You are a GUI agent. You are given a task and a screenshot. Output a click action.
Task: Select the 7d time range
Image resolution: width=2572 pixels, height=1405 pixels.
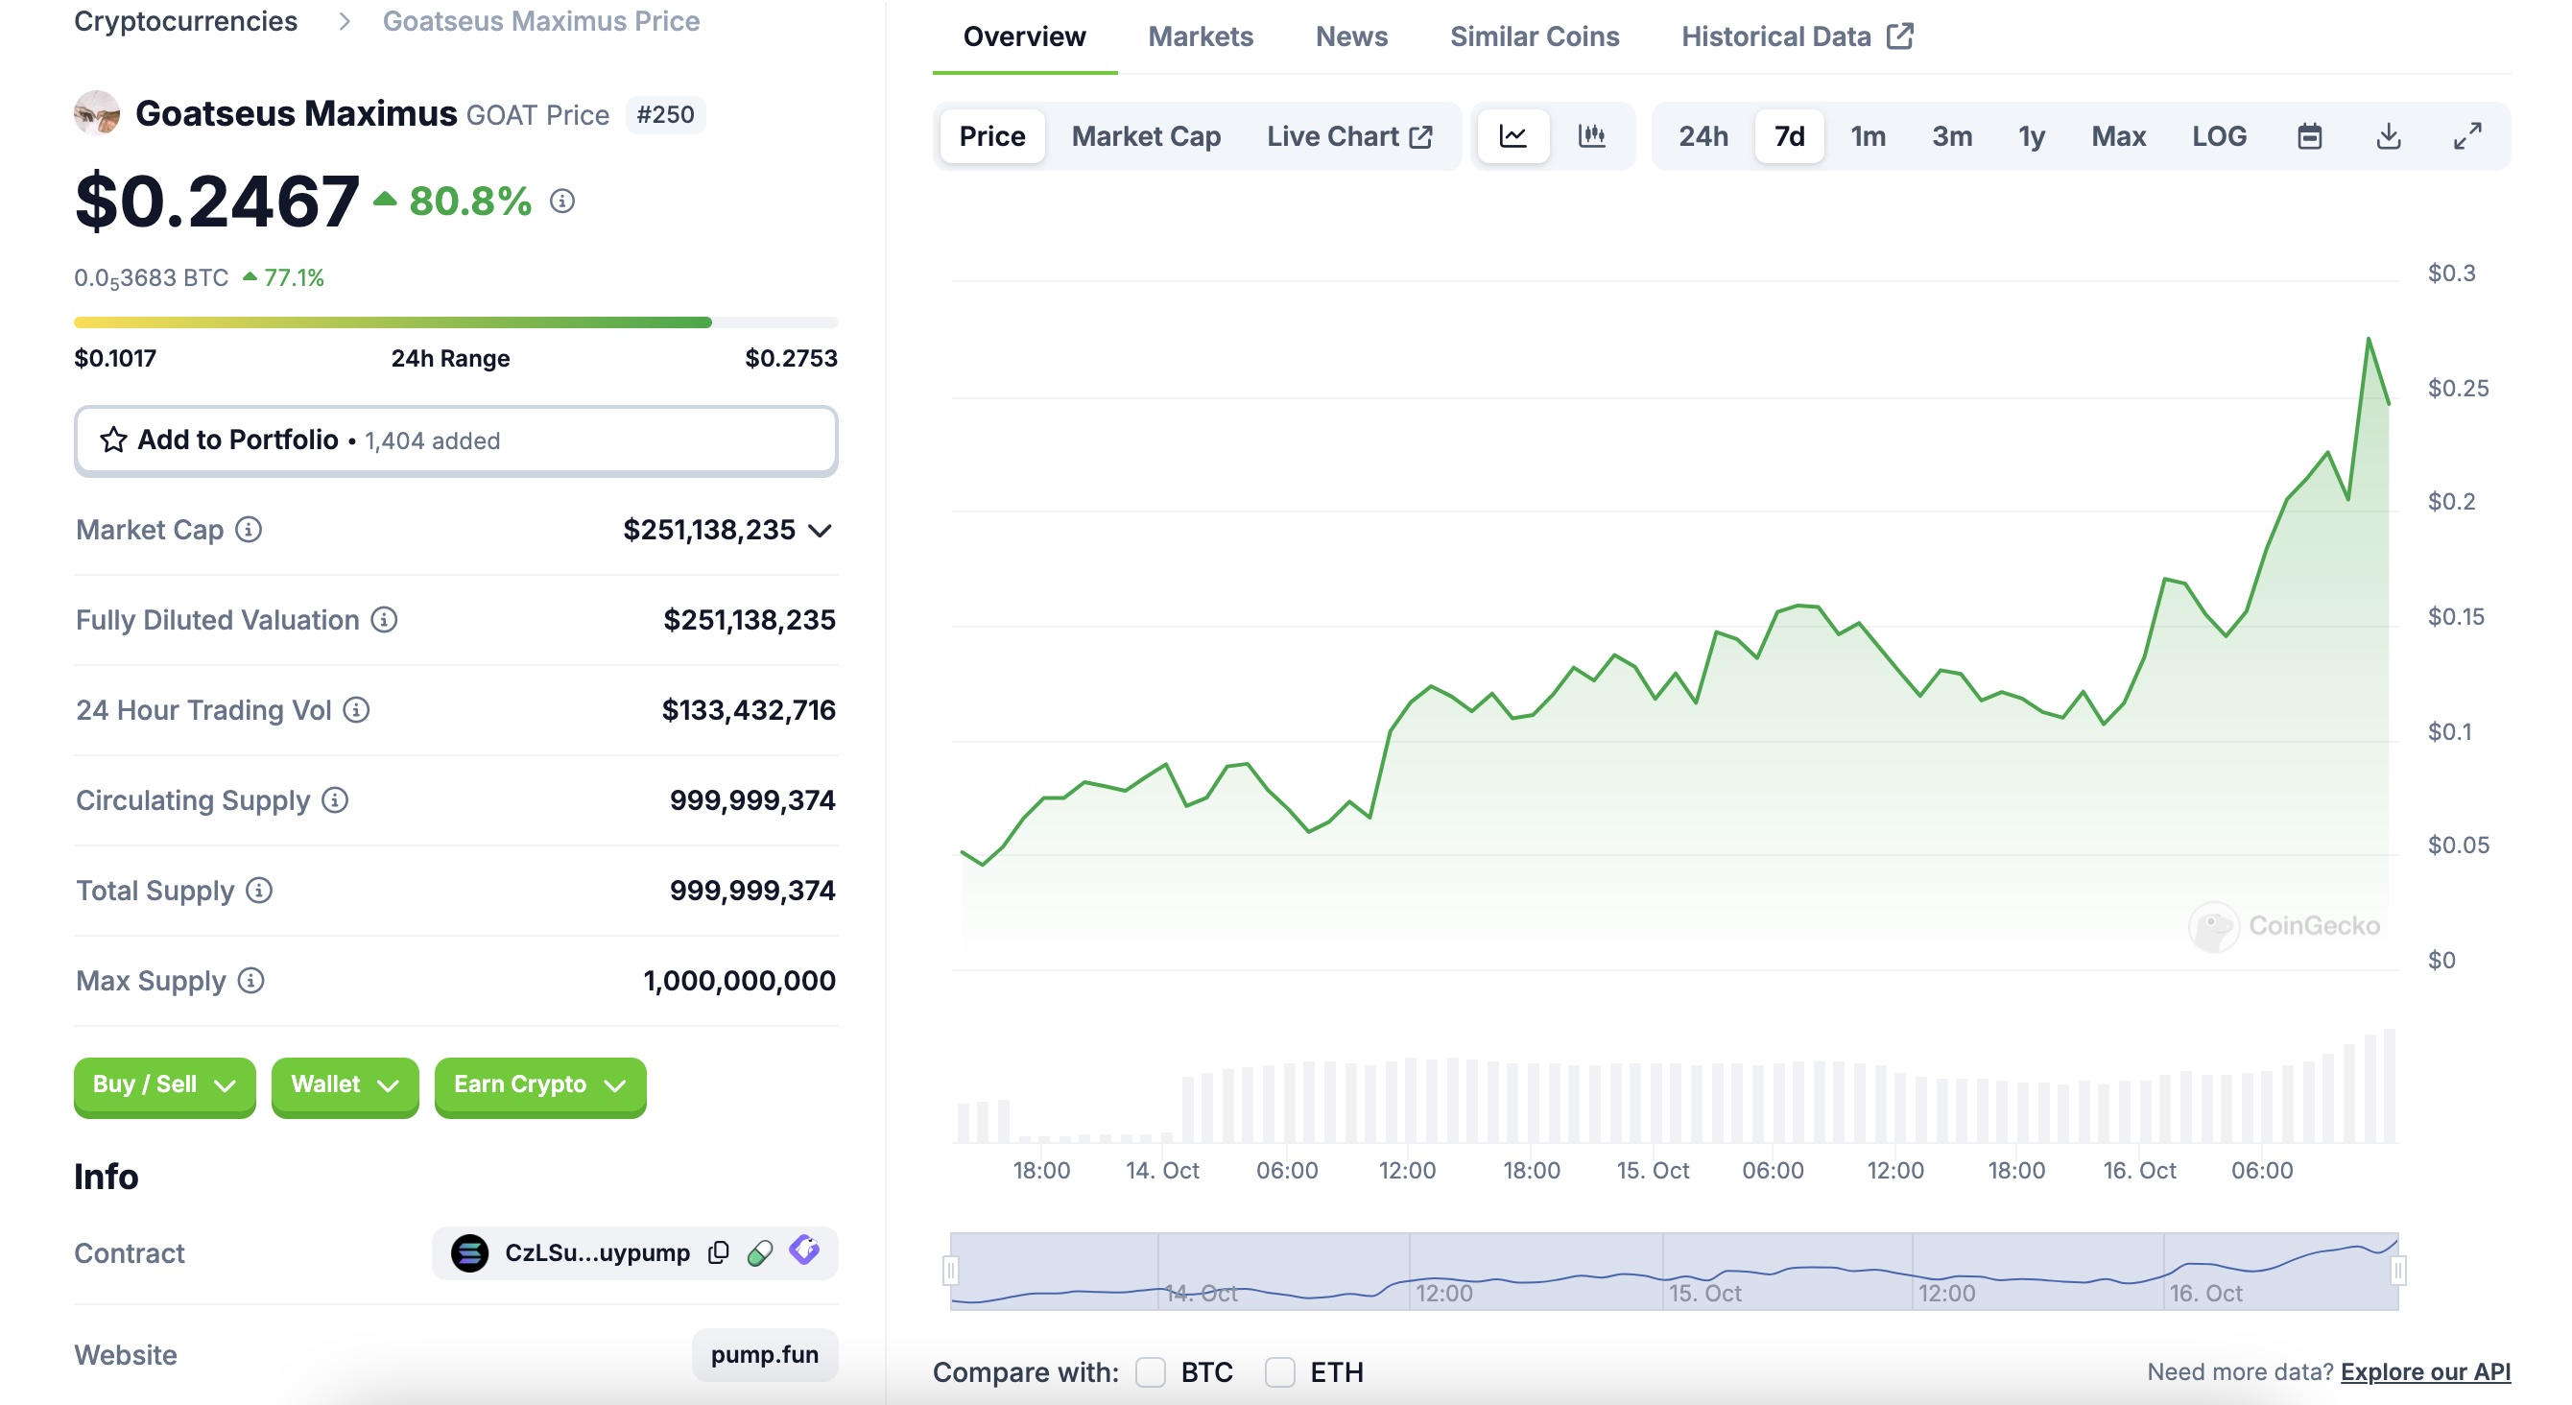point(1789,136)
